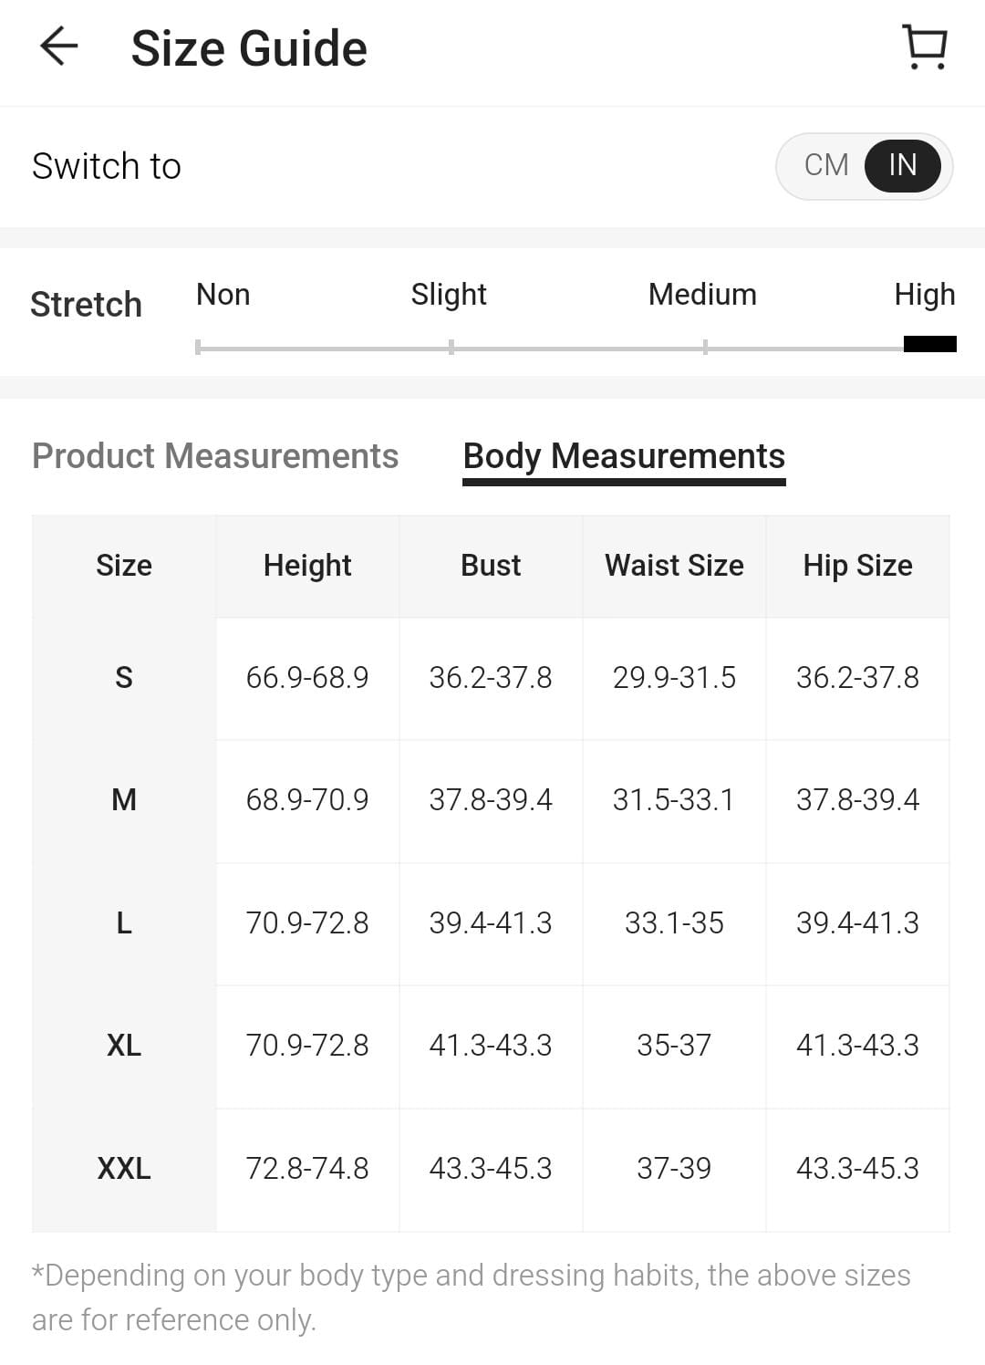Select the IN unit option
985x1365 pixels.
click(x=902, y=165)
